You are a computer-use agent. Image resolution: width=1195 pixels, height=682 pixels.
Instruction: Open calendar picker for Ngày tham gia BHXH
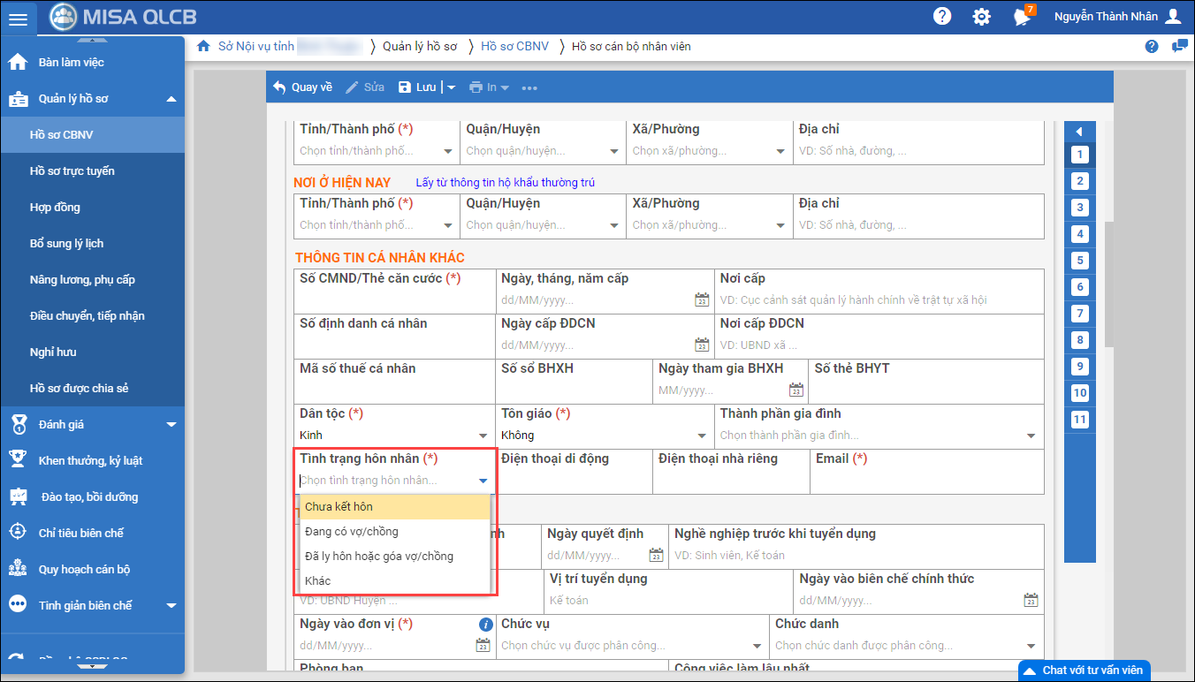click(795, 390)
